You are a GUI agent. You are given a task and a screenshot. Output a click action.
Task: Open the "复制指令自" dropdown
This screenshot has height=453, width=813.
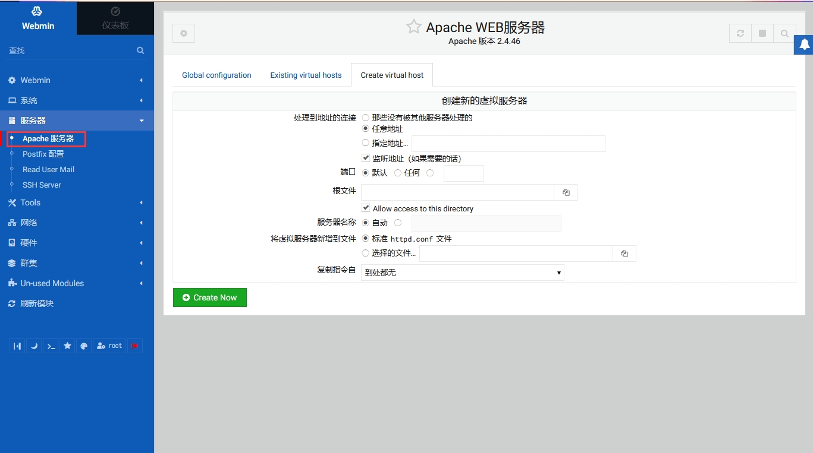[462, 273]
